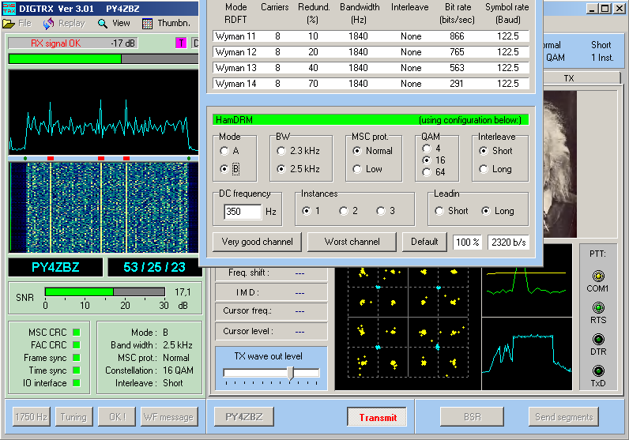This screenshot has width=629, height=440.
Task: Choose 64 QAM option
Action: (x=427, y=172)
